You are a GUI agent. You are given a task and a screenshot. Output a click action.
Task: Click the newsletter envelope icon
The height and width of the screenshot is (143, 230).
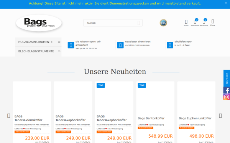click(x=120, y=45)
